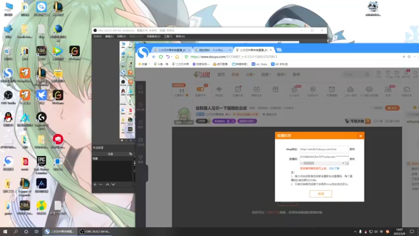Toggle the live stream on/off switch
419x236 pixels.
point(200,89)
